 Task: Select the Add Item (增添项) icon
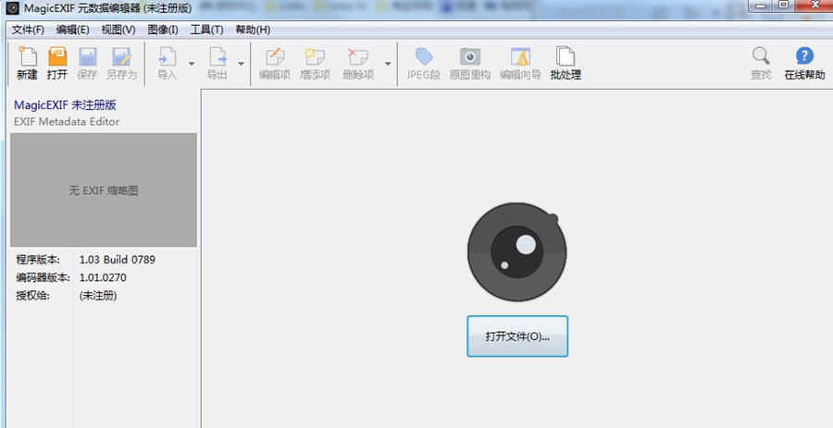(x=315, y=56)
